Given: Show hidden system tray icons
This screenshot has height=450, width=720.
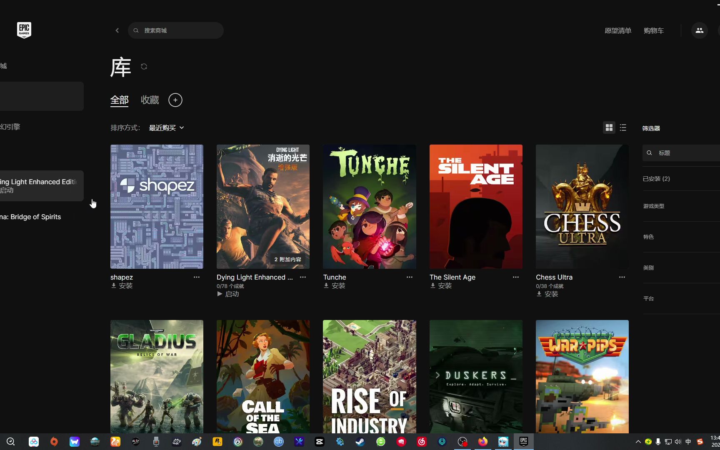Looking at the screenshot, I should (638, 442).
